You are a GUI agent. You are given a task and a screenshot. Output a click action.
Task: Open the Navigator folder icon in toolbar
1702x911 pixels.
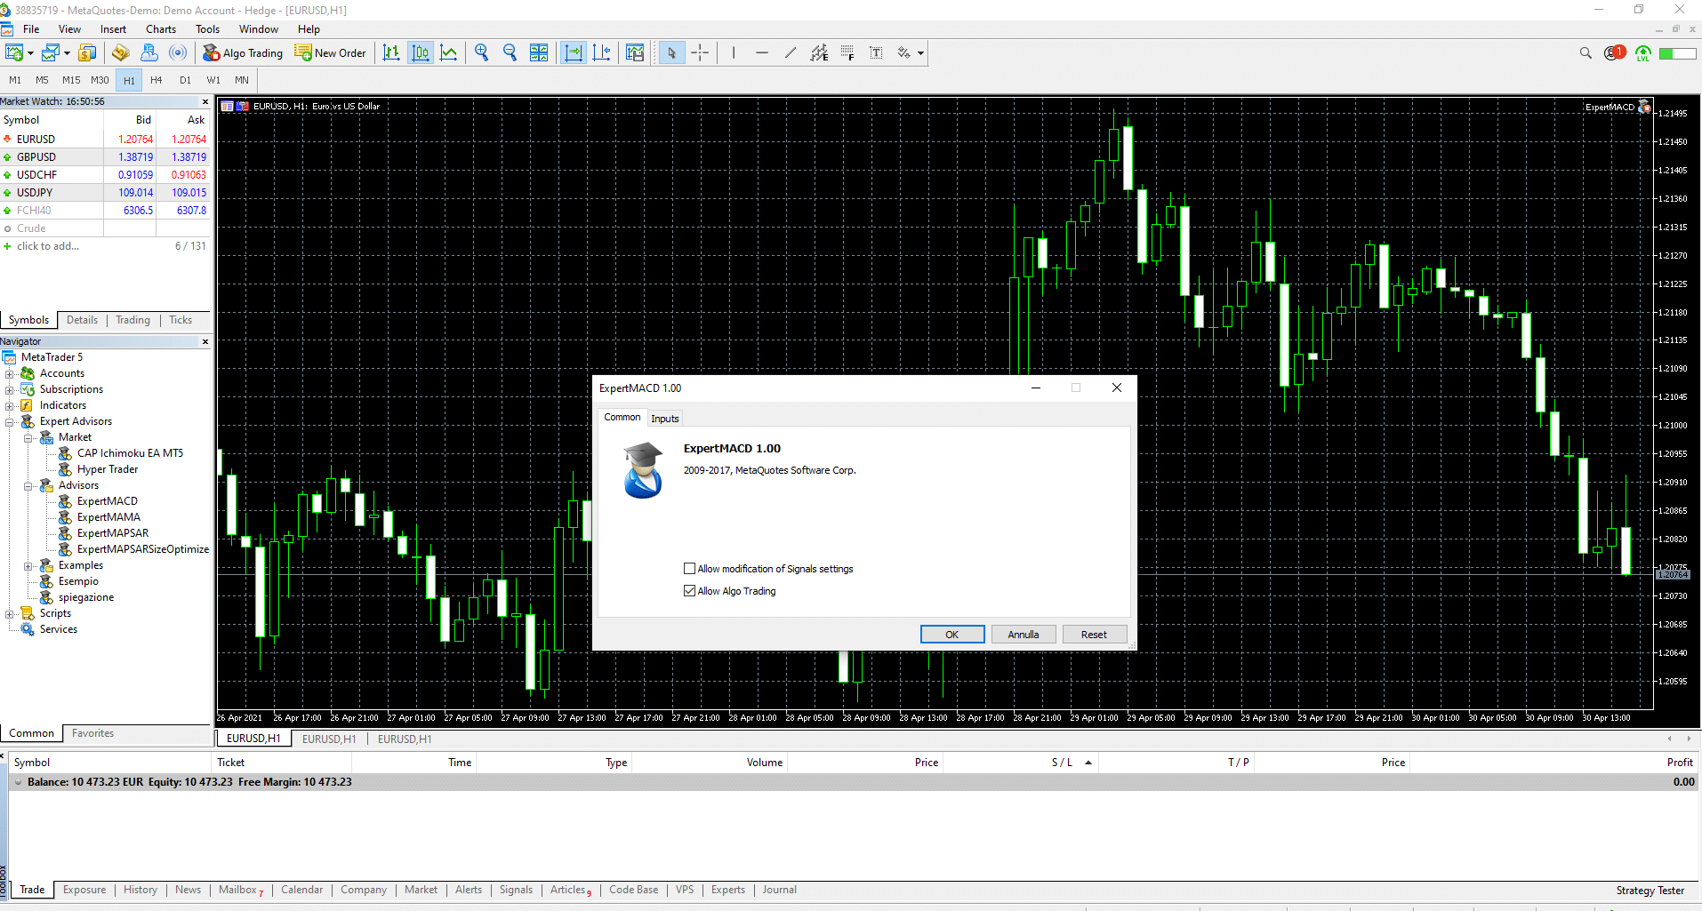[x=120, y=53]
